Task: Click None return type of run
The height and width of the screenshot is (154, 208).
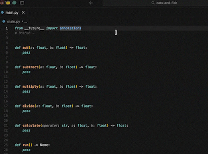Action: click(x=44, y=145)
